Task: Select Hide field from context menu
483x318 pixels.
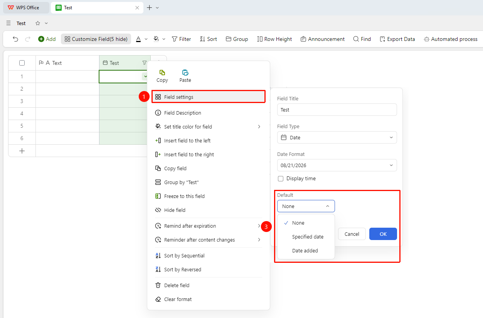Action: click(x=208, y=210)
